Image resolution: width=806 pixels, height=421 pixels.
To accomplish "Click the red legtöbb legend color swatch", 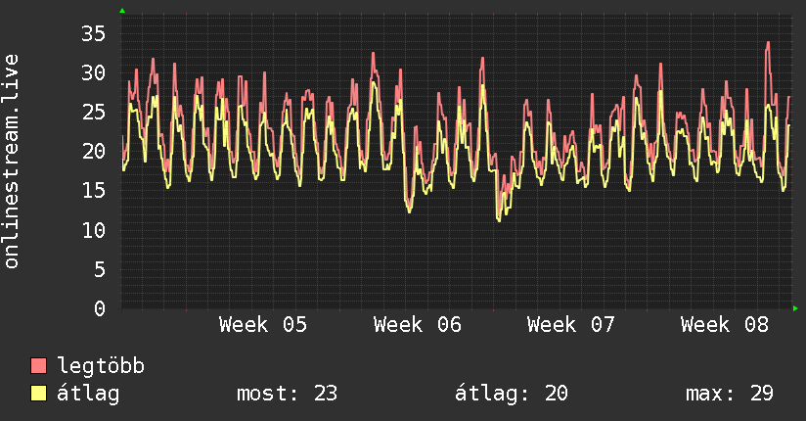I will [x=38, y=365].
